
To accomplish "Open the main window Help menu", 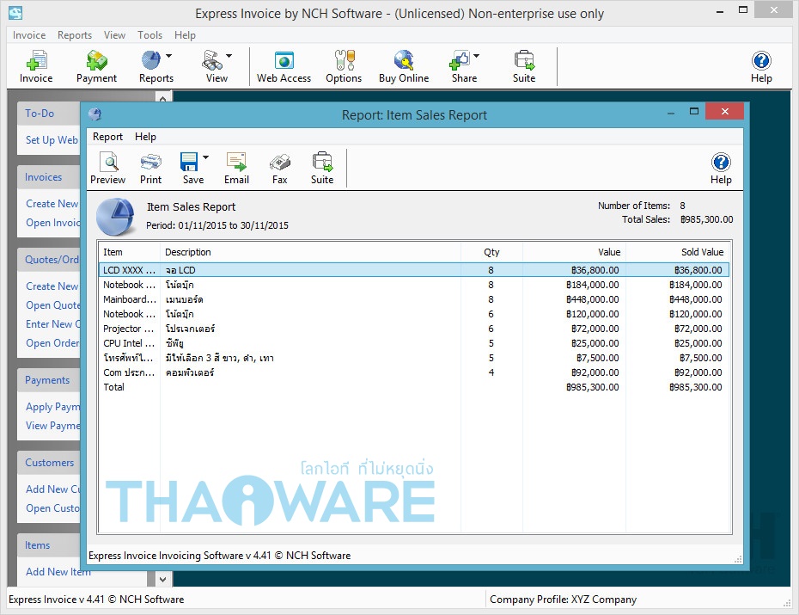I will pos(185,35).
